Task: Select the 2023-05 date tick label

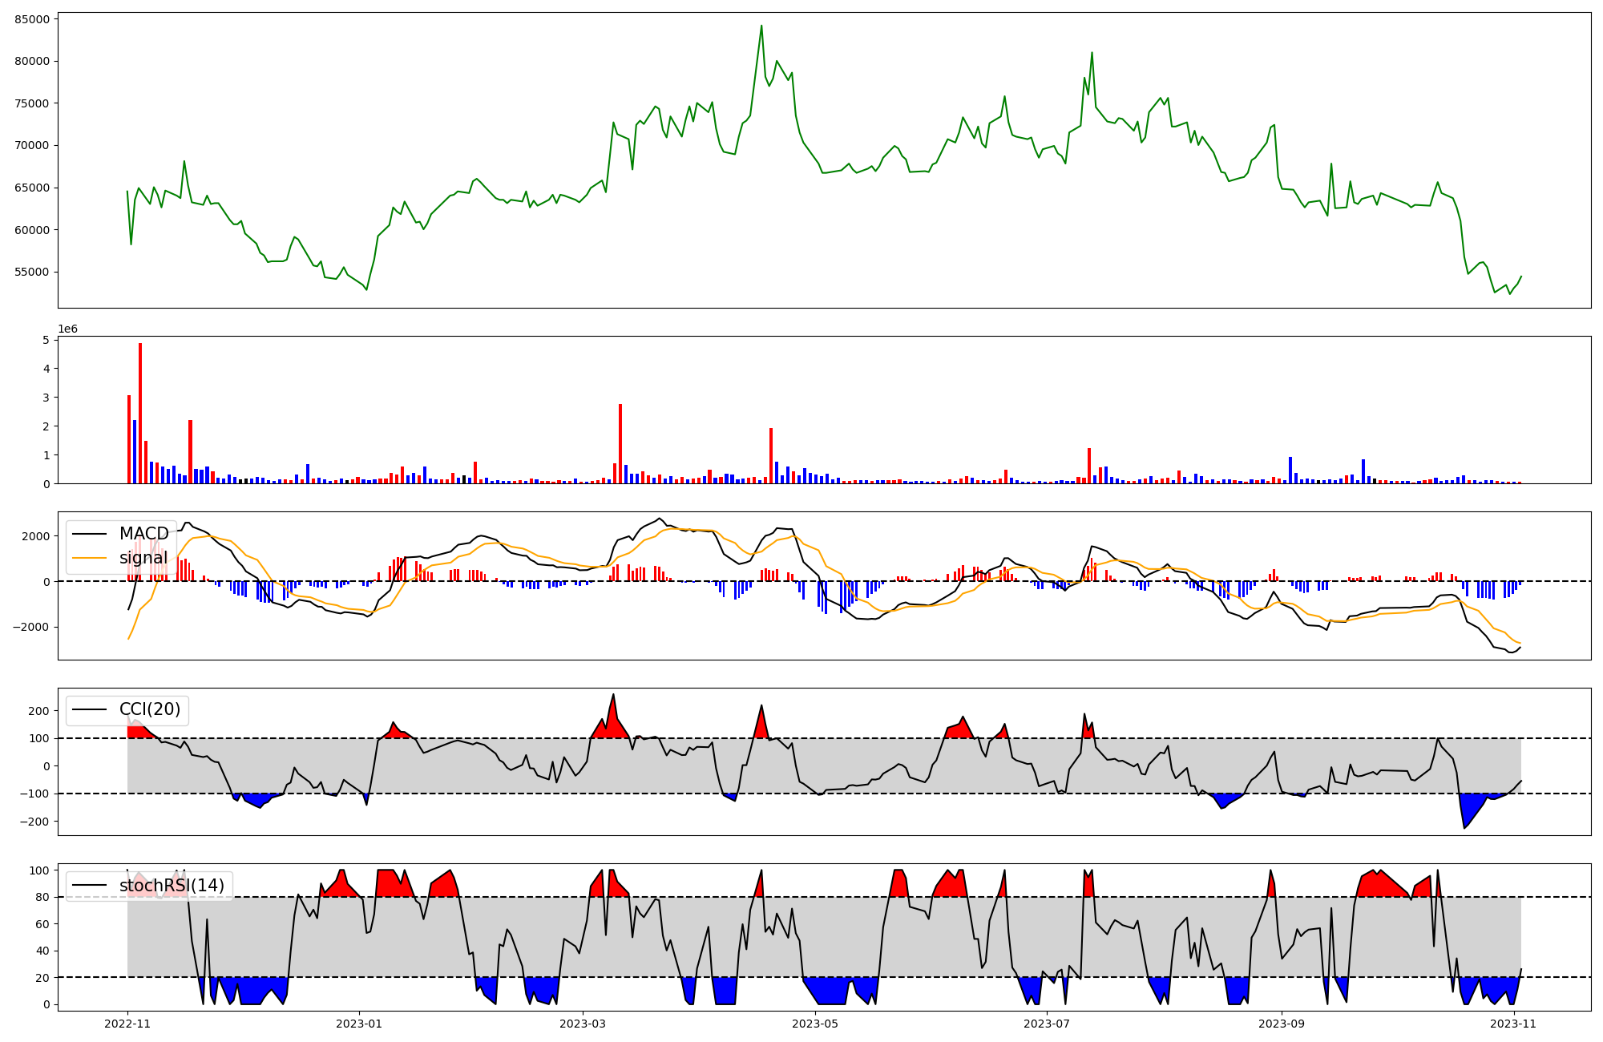Action: pos(815,1024)
